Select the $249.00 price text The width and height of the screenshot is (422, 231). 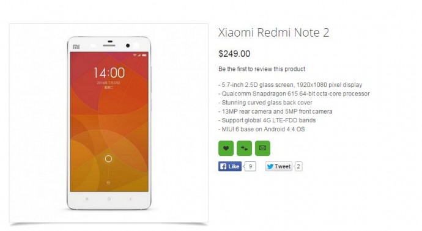pos(234,54)
